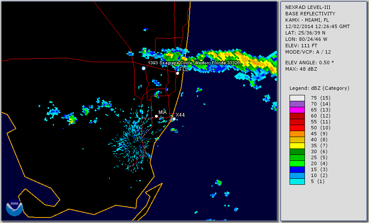The height and width of the screenshot is (223, 369).
Task: Click the MIA airport marker dot
Action: [x=156, y=116]
